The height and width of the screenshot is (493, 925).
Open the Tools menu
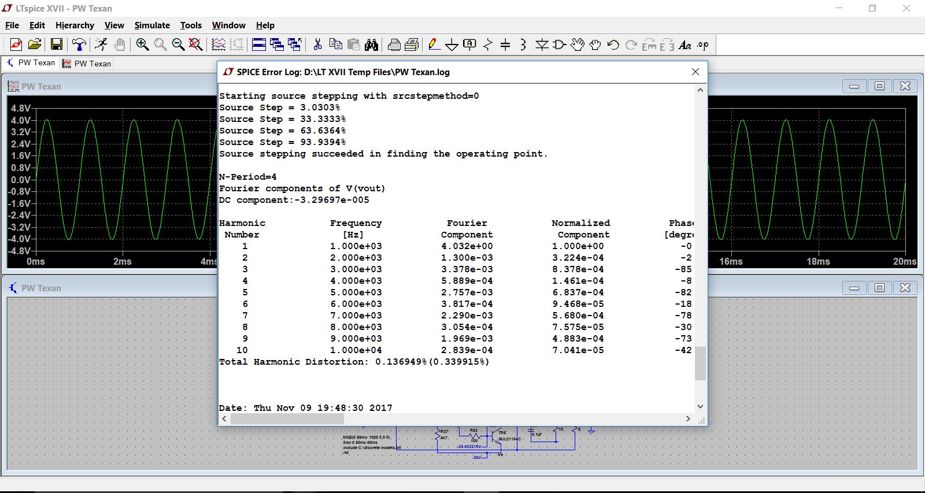[191, 25]
